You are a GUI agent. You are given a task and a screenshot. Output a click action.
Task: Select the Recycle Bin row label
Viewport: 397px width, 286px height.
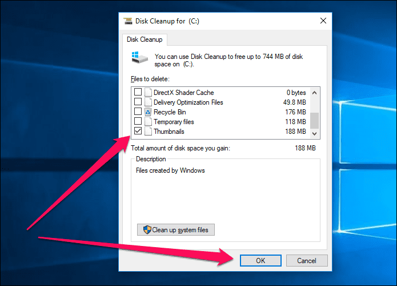coord(170,112)
